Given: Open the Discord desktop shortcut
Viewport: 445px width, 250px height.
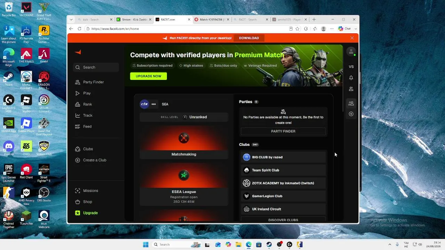Looking at the screenshot, I should 9,148.
